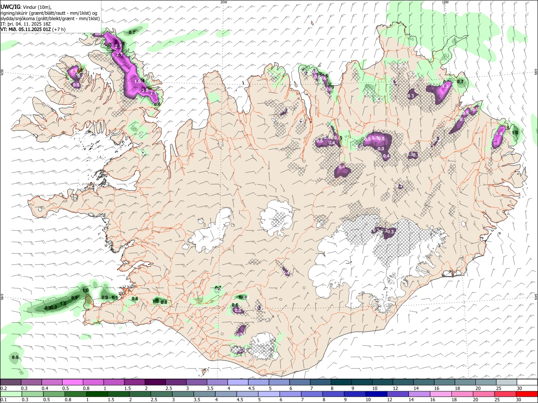Viewport: 538px width, 403px height.
Task: Select the light grey 25 snow legend swatch
Action: (x=506, y=382)
